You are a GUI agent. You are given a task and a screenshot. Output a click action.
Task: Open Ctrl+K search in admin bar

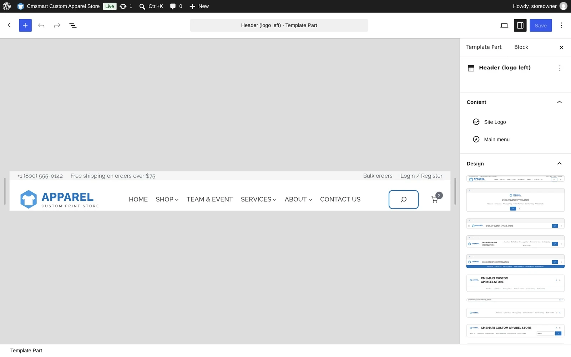coord(151,6)
